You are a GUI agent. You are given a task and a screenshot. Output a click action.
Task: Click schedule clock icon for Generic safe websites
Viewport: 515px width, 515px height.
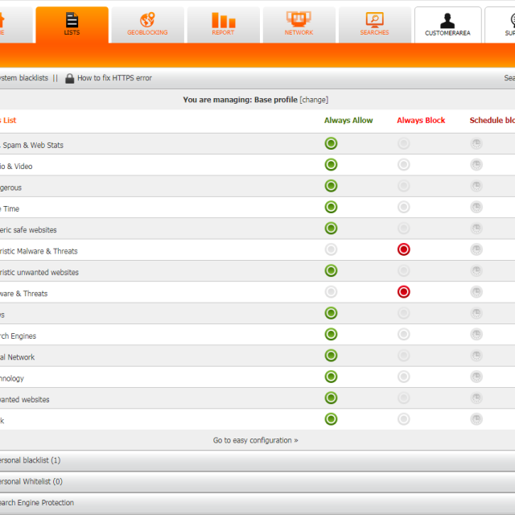(476, 229)
